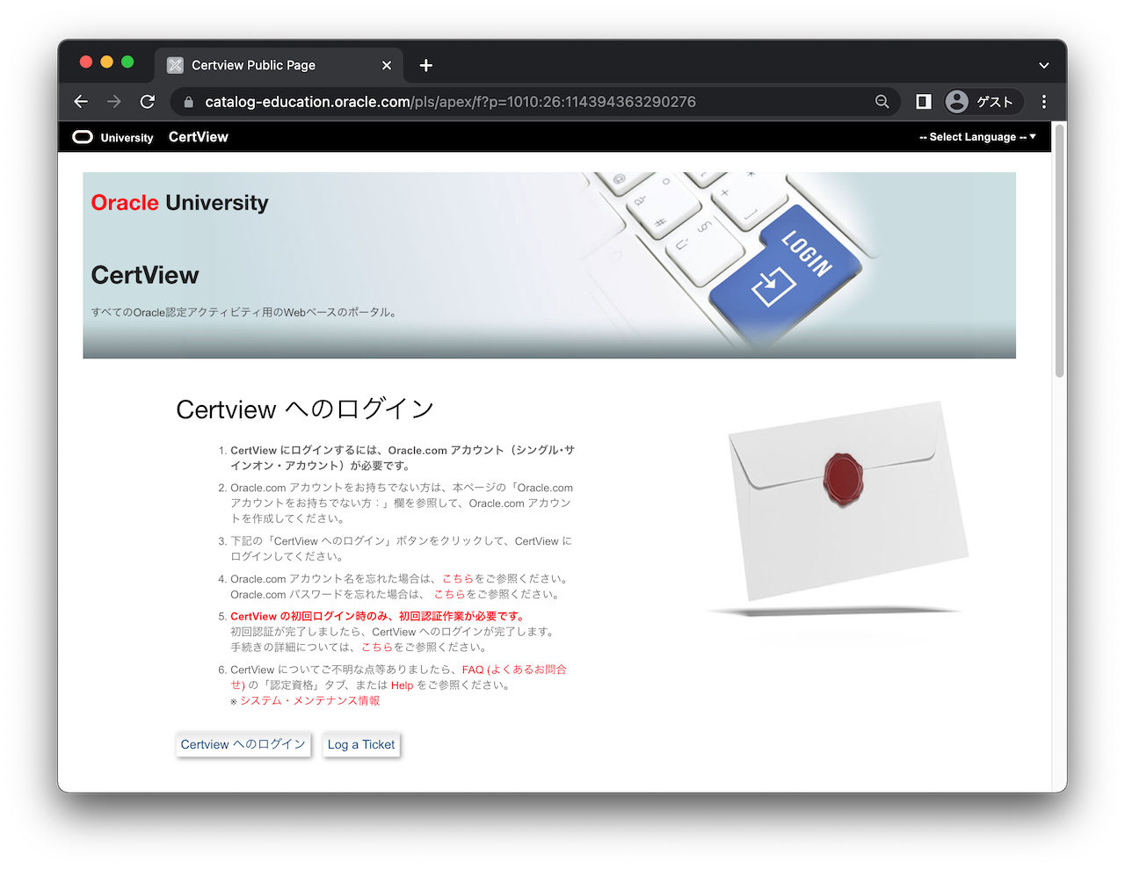Screen dimensions: 1125x869
Task: Reload the current page
Action: click(147, 101)
